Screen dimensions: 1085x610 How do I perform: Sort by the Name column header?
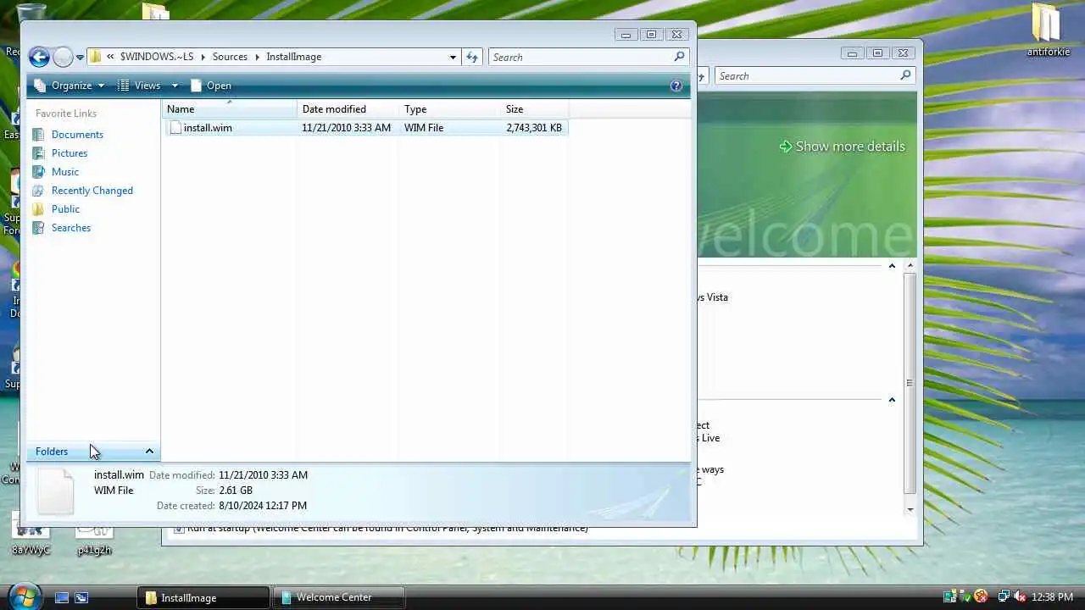(229, 109)
